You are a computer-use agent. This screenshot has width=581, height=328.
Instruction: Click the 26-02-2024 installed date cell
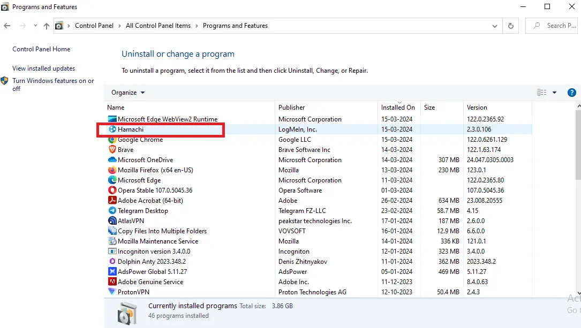pos(396,201)
